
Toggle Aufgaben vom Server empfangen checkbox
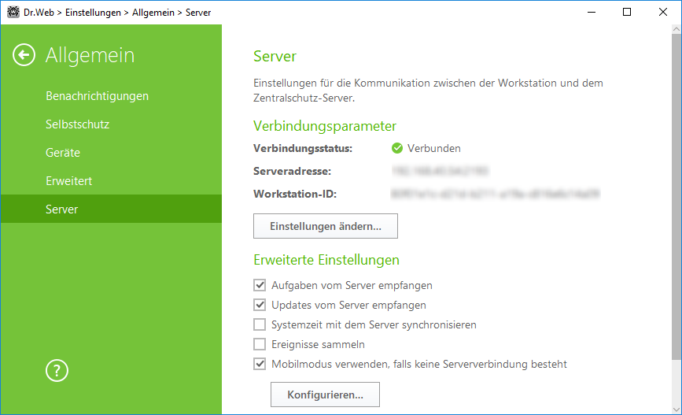[x=260, y=285]
